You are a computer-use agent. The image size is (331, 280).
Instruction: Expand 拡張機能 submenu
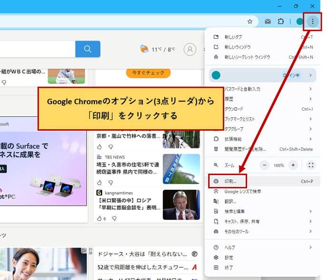tap(263, 139)
